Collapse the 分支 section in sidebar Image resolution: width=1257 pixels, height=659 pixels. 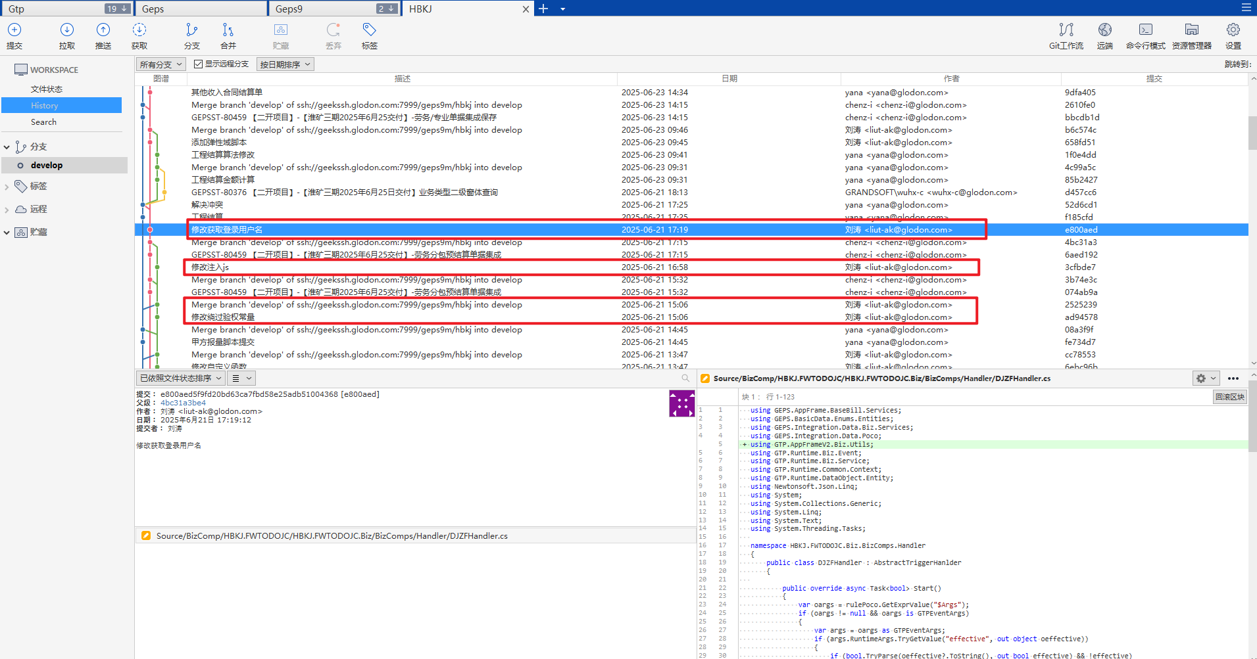[7, 147]
